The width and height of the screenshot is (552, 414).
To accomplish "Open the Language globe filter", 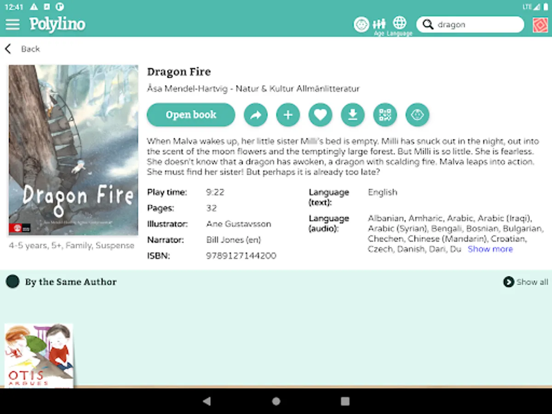I will coord(400,26).
